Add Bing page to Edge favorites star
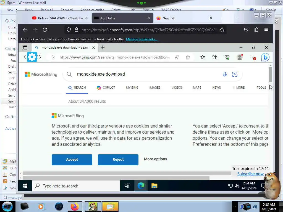Viewport: 283px width, 212px height. coord(188,57)
